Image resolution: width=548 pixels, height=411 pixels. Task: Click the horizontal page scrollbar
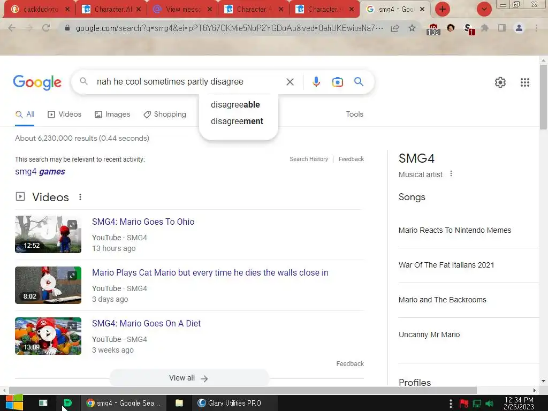[x=243, y=390]
